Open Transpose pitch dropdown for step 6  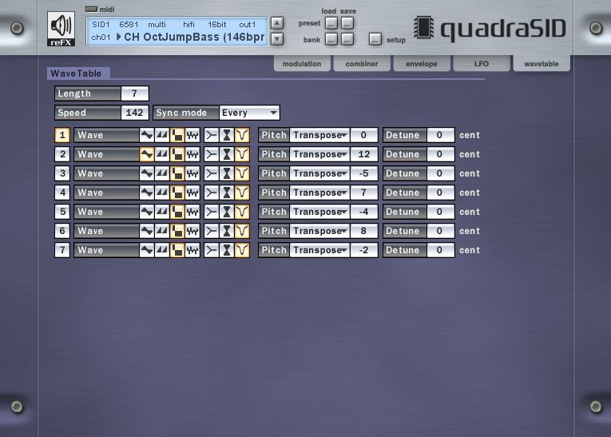click(319, 231)
